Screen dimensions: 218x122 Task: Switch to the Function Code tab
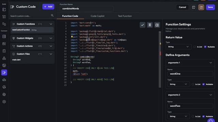pos(70,16)
